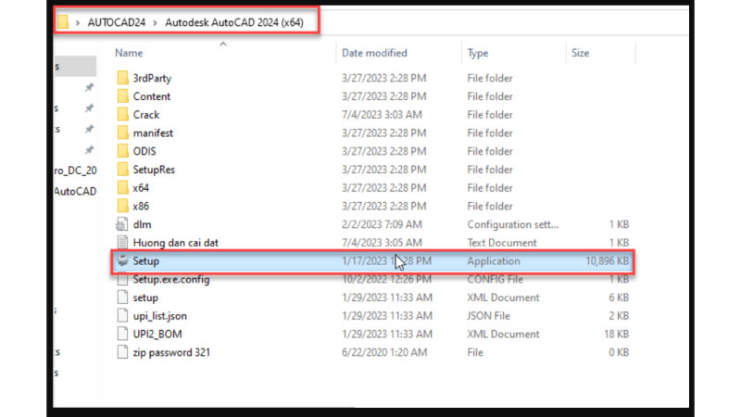Sort by Date modified column header
The width and height of the screenshot is (741, 417).
[374, 53]
